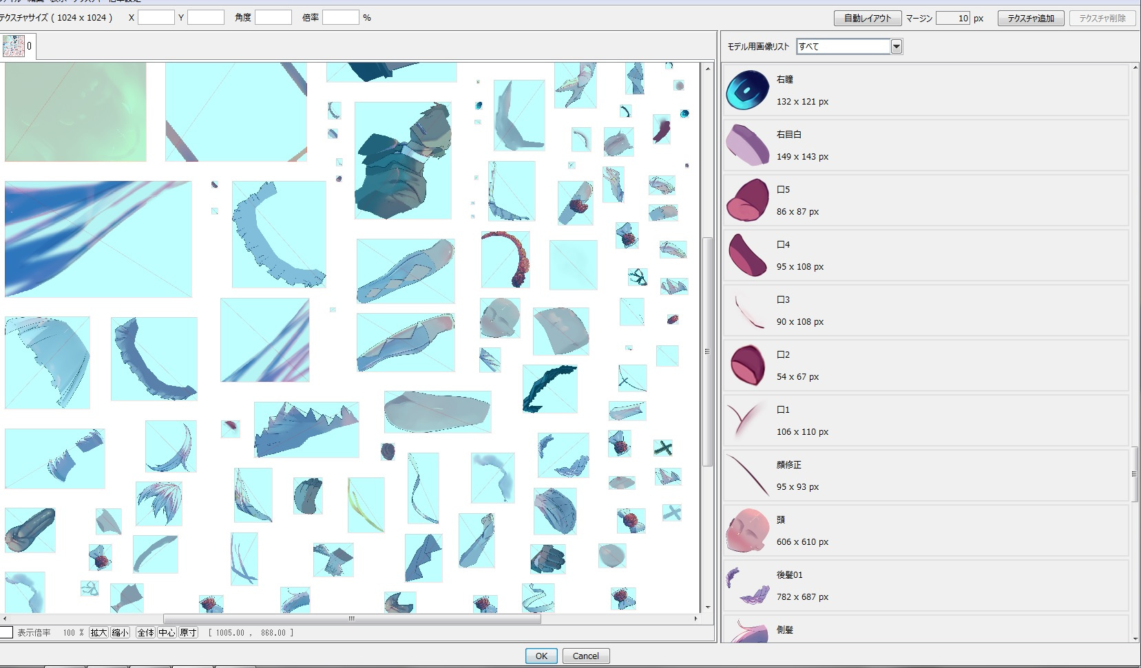The image size is (1141, 668).
Task: Pick the 口2 mouth image
Action: click(925, 365)
